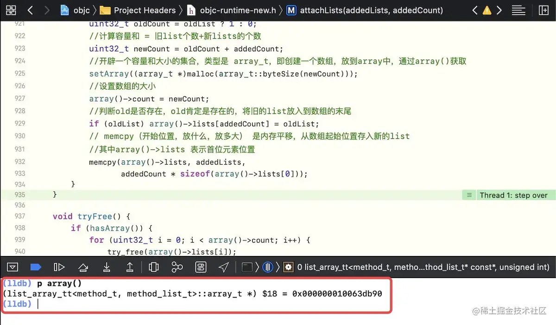
Task: Open Debug View Hierarchy
Action: tap(154, 267)
